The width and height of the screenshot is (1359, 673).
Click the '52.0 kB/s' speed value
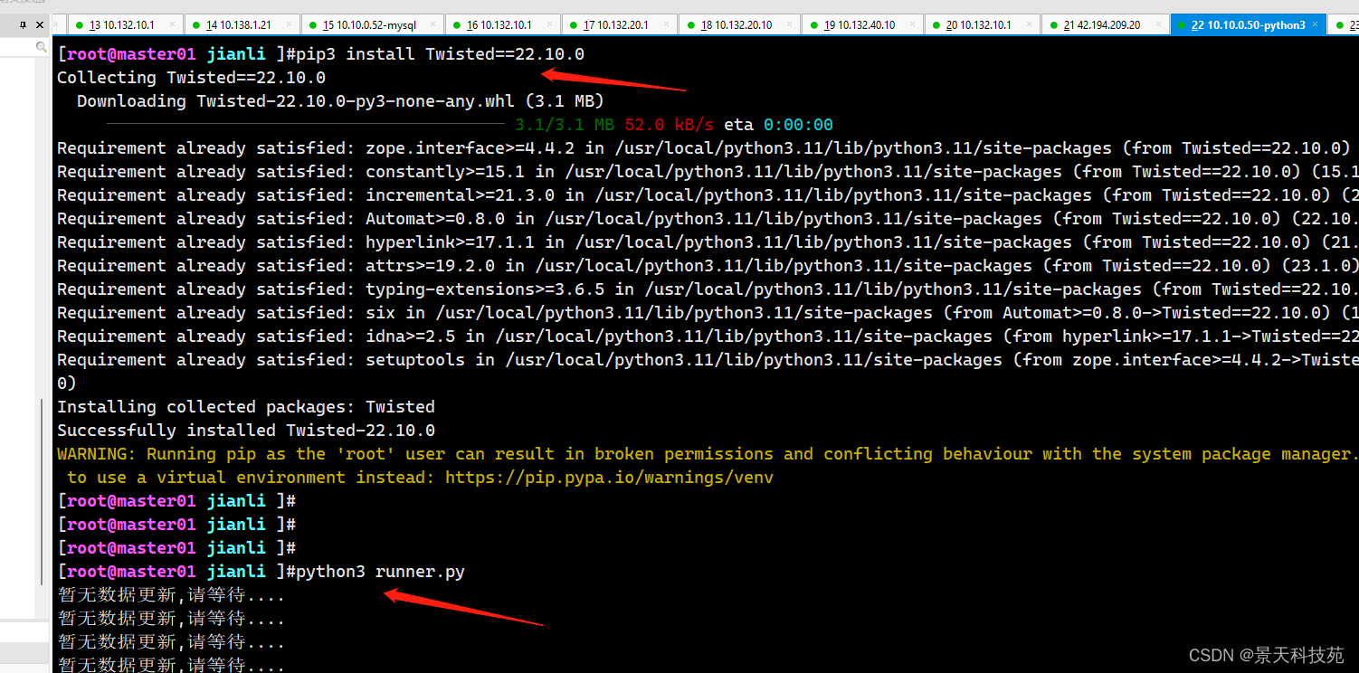pyautogui.click(x=670, y=125)
